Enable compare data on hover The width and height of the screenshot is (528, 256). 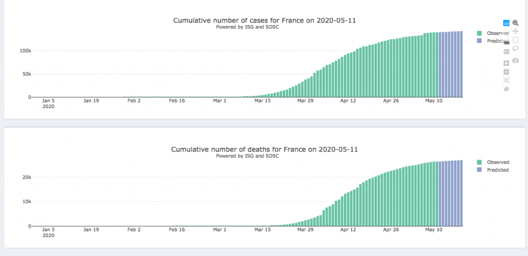506,51
